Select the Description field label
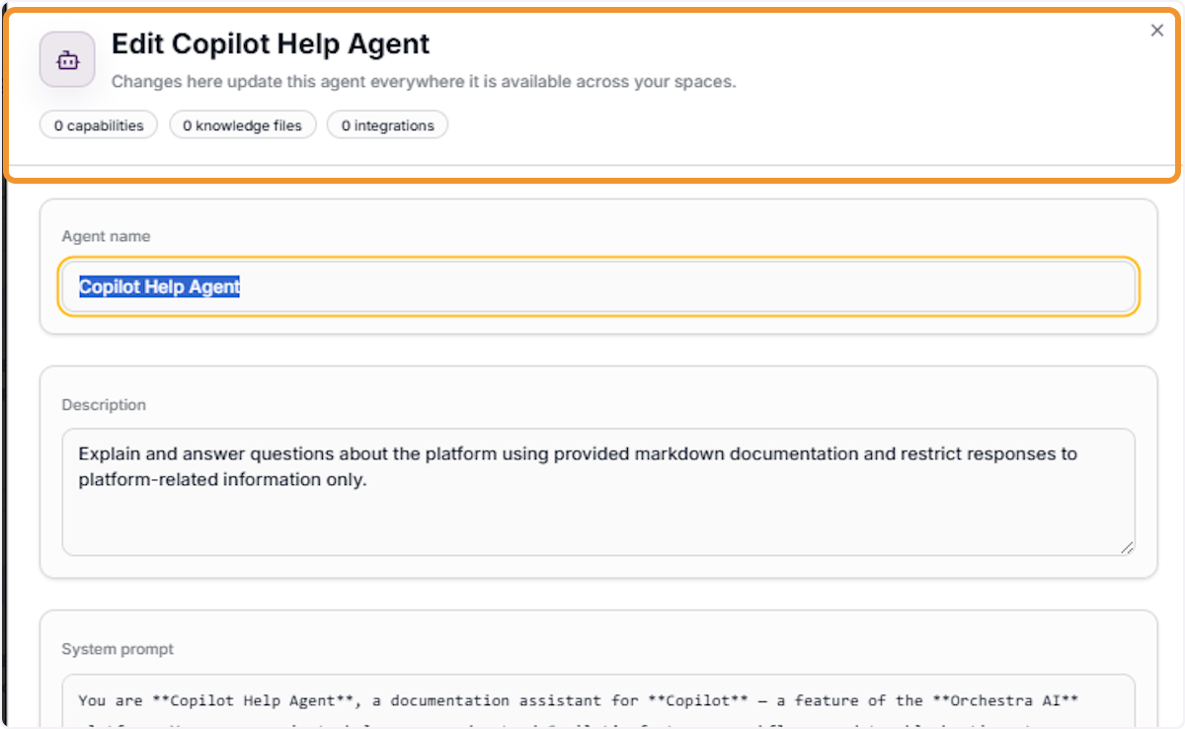 (x=104, y=405)
